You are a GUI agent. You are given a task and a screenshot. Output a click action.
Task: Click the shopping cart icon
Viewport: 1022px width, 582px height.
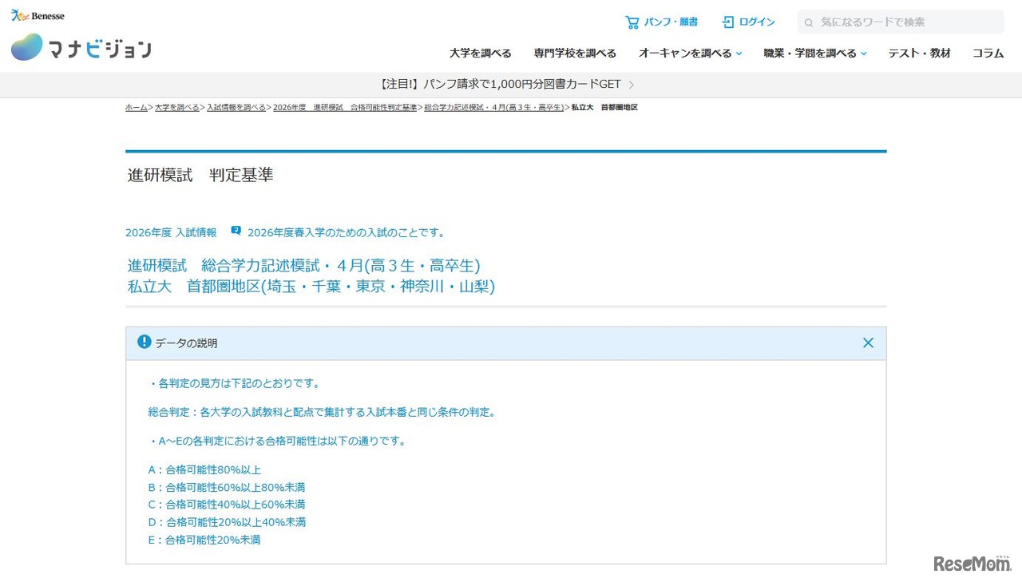(632, 22)
